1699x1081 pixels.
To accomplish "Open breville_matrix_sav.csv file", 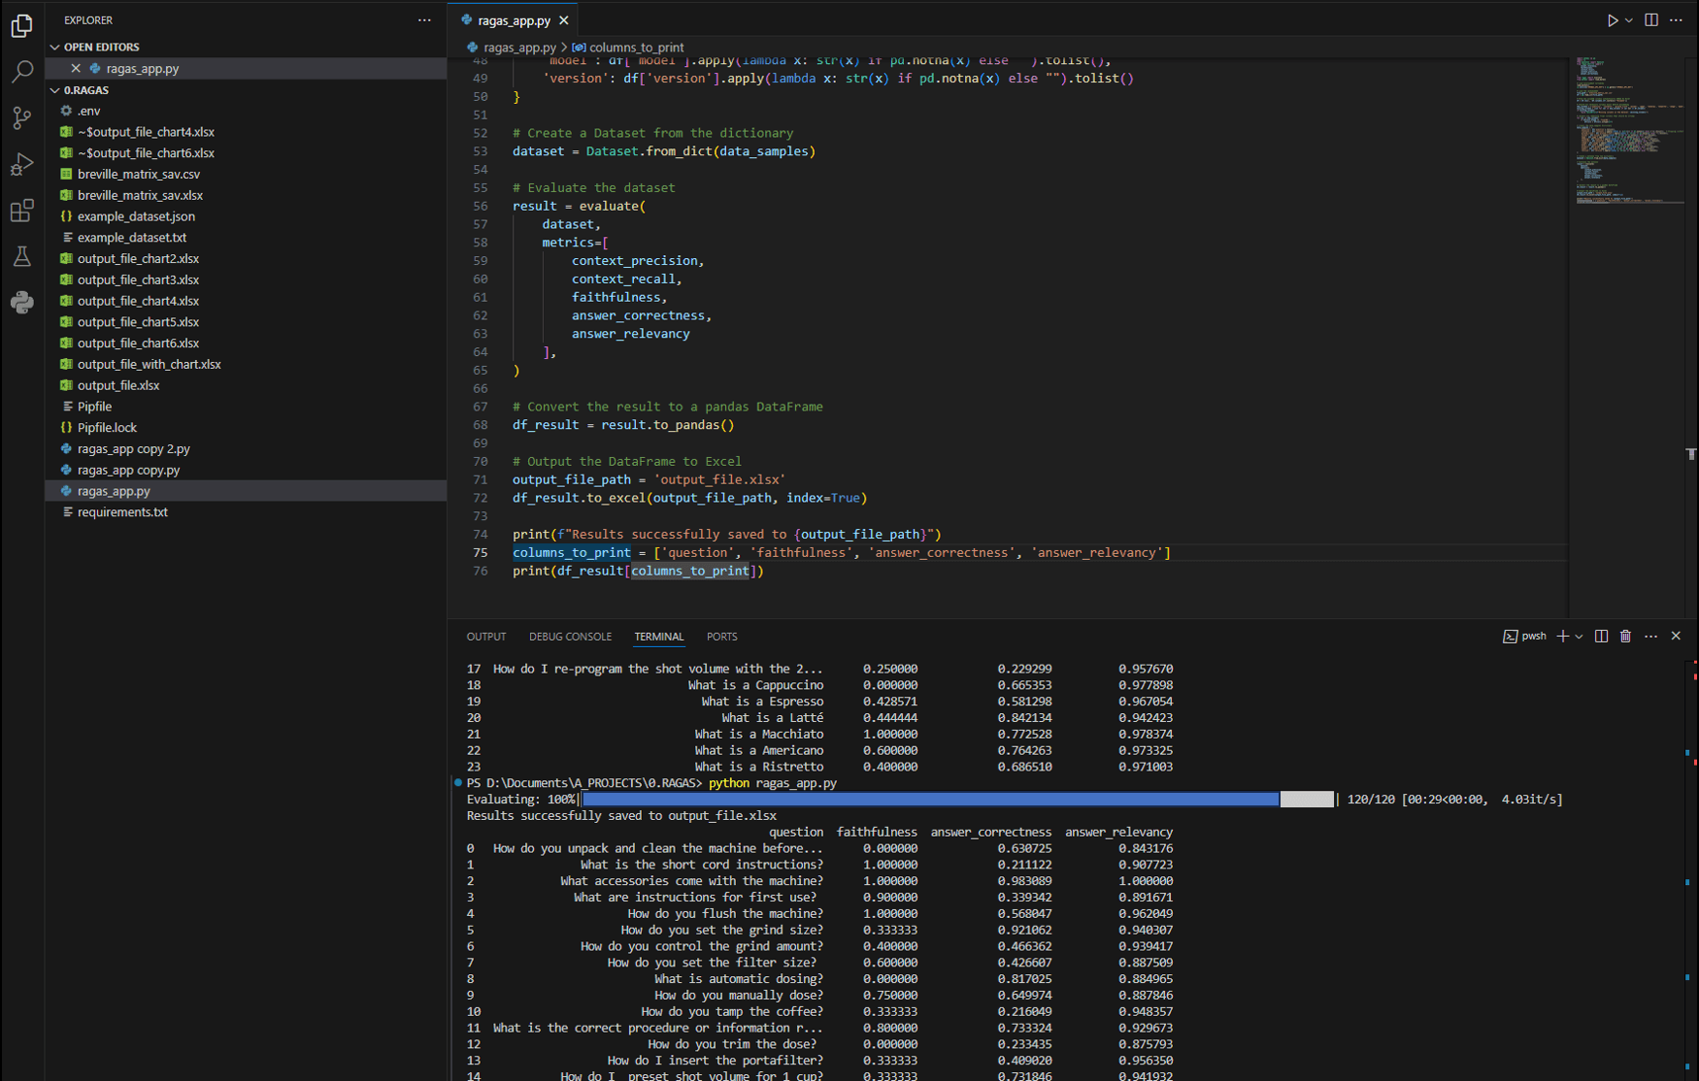I will (x=247, y=174).
